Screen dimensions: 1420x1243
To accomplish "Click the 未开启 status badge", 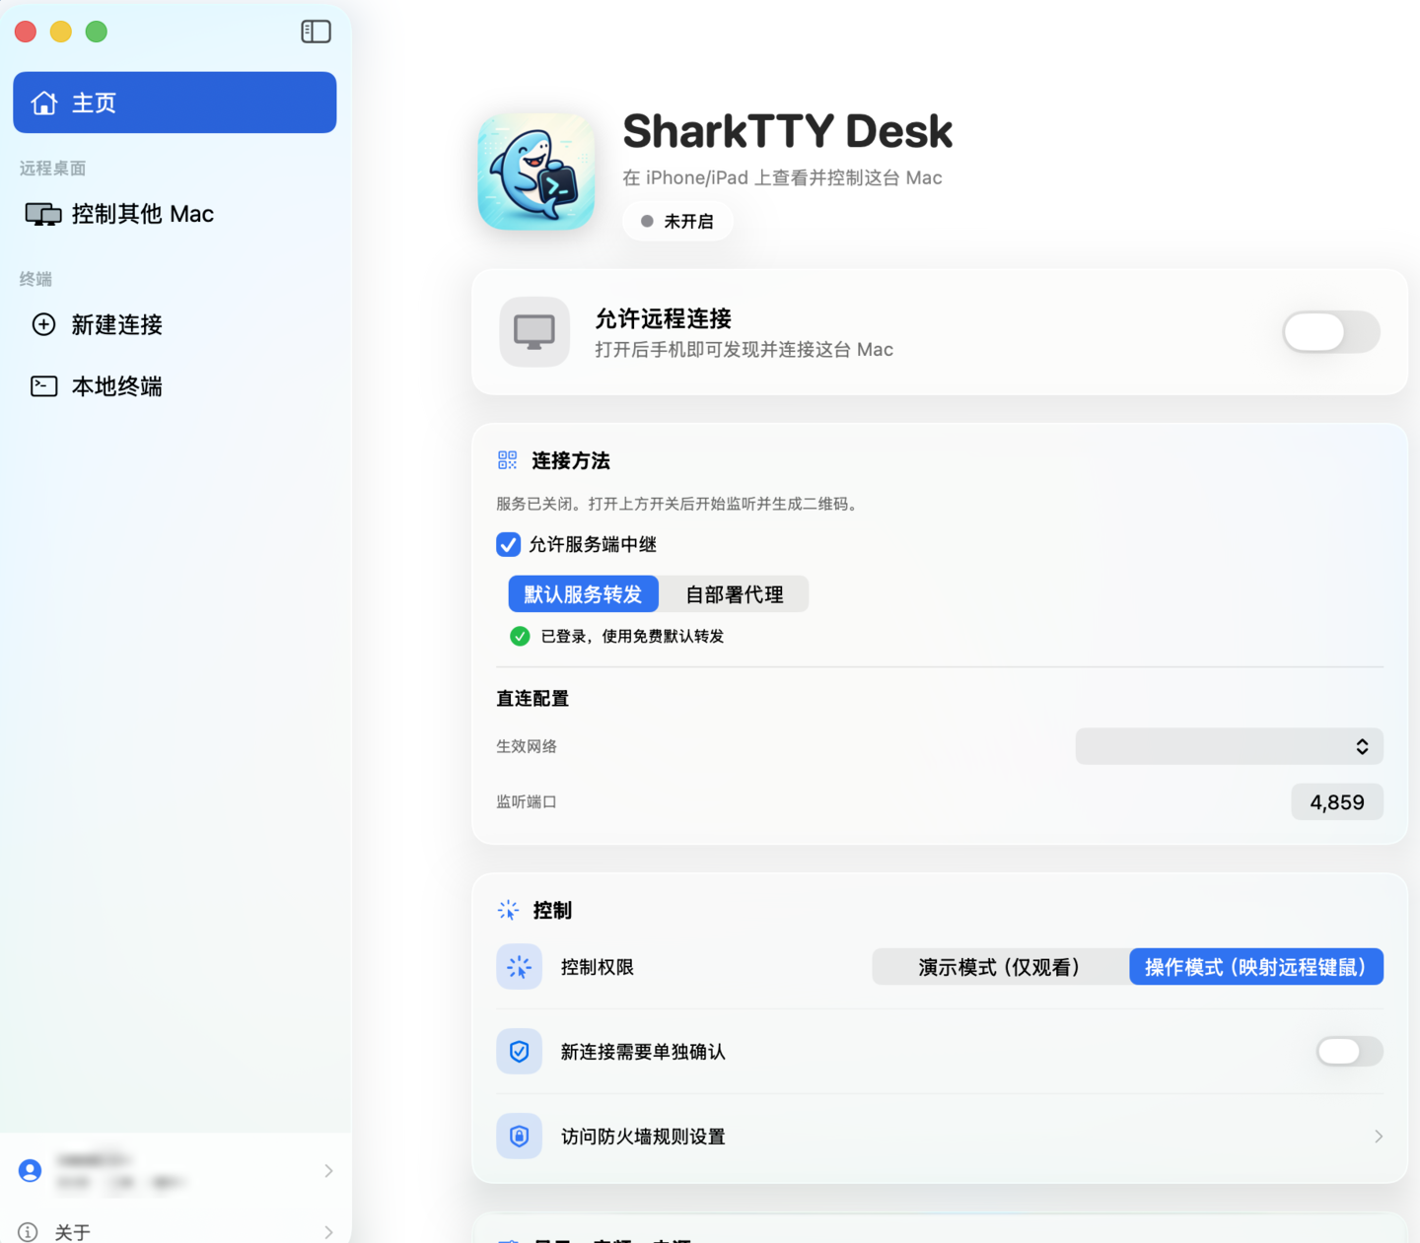I will tap(677, 221).
